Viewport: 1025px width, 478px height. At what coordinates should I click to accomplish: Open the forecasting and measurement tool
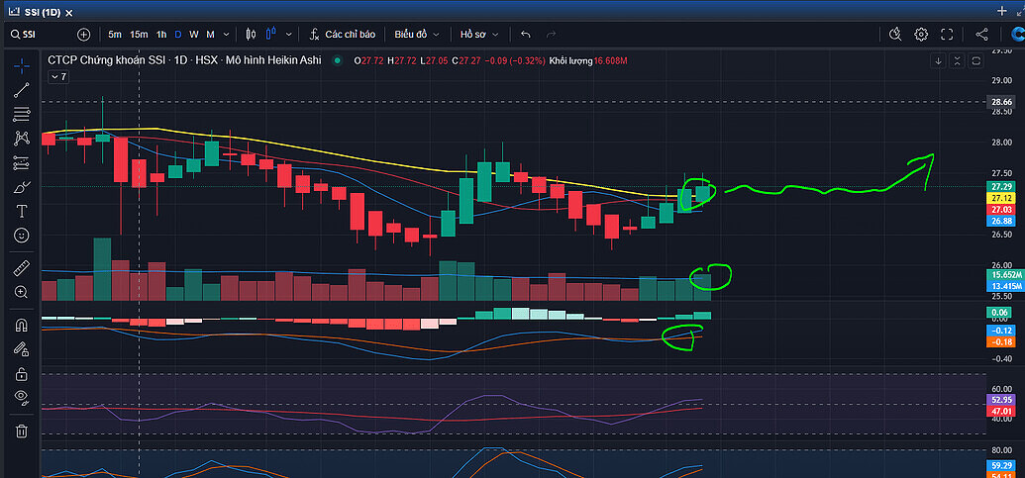(22, 162)
